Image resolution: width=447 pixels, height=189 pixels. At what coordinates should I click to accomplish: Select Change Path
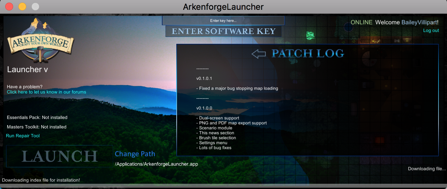click(135, 154)
